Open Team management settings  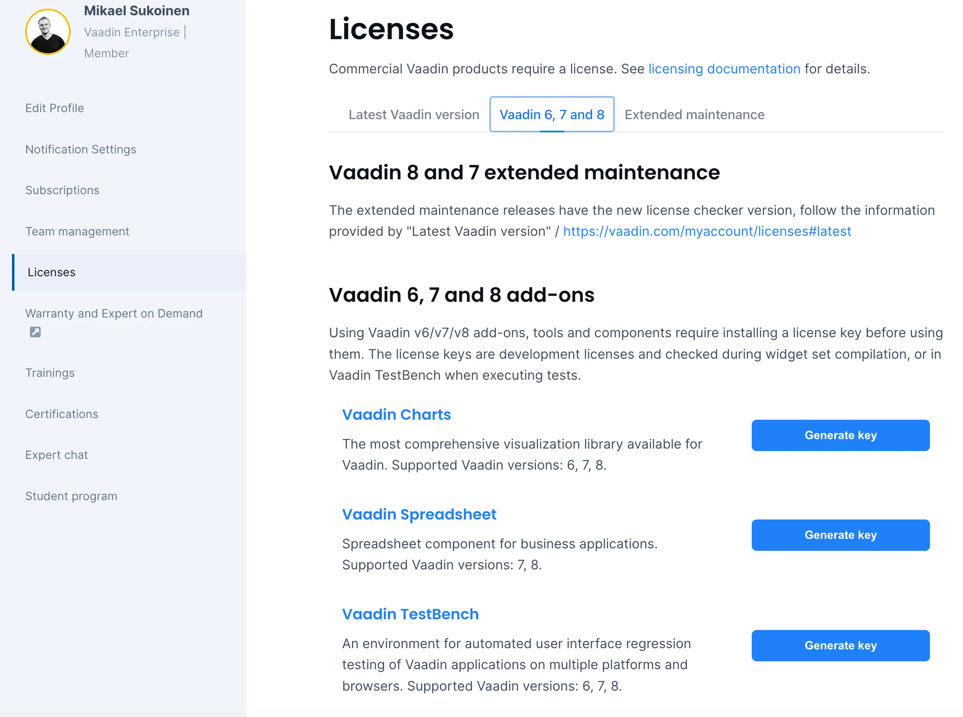[77, 231]
